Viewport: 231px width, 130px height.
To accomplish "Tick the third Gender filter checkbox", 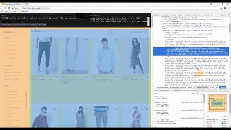I will coord(5,50).
